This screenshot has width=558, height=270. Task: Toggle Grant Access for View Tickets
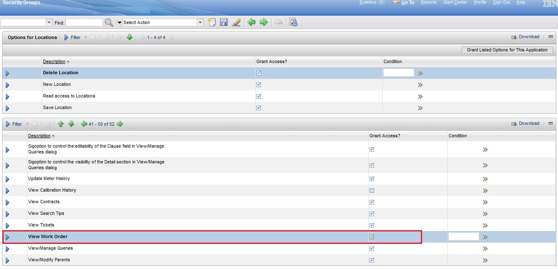pos(372,225)
